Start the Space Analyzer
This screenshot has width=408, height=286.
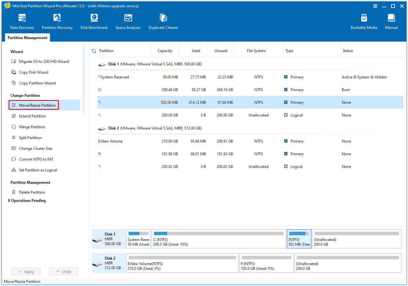click(x=128, y=22)
